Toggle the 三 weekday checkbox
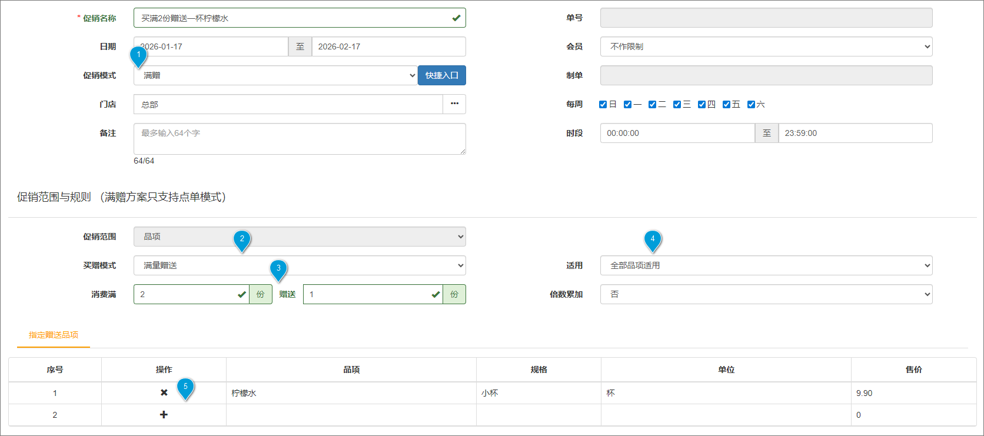This screenshot has height=436, width=984. [x=677, y=104]
